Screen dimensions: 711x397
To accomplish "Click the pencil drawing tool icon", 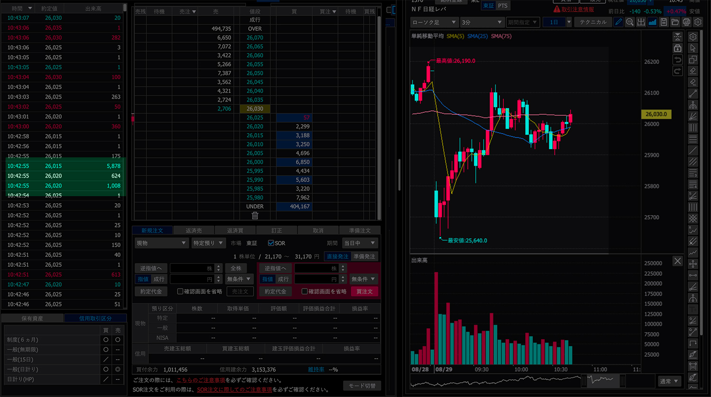I will point(618,22).
